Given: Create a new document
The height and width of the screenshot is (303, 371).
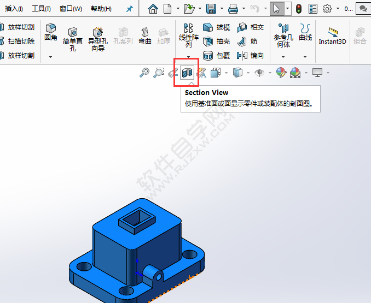Looking at the screenshot, I should point(167,9).
